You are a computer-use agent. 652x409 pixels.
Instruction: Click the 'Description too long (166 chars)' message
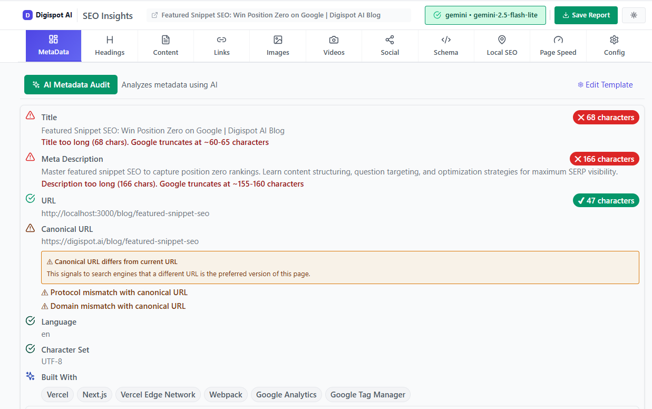[172, 184]
